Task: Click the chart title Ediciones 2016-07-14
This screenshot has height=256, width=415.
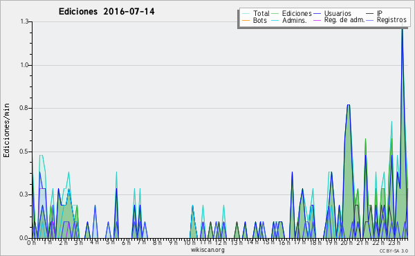Action: tap(107, 12)
